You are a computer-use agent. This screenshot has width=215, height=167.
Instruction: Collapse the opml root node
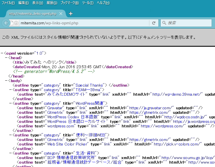[x=2, y=53]
